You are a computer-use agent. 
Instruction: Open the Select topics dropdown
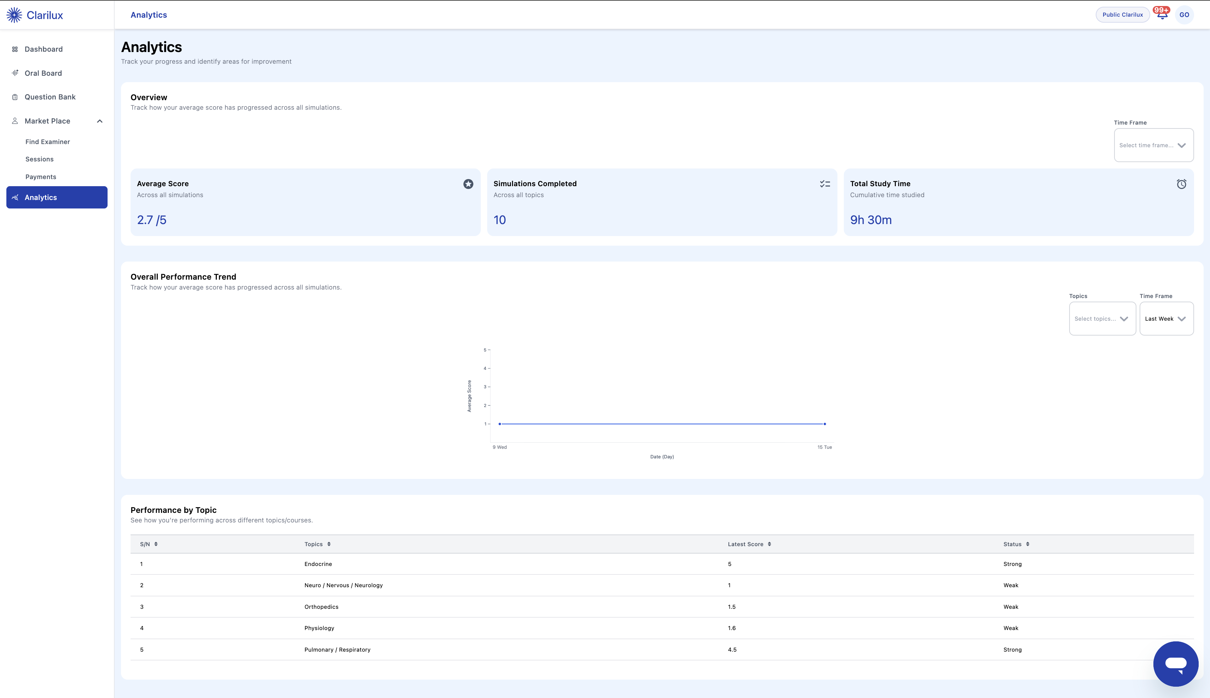click(1102, 319)
